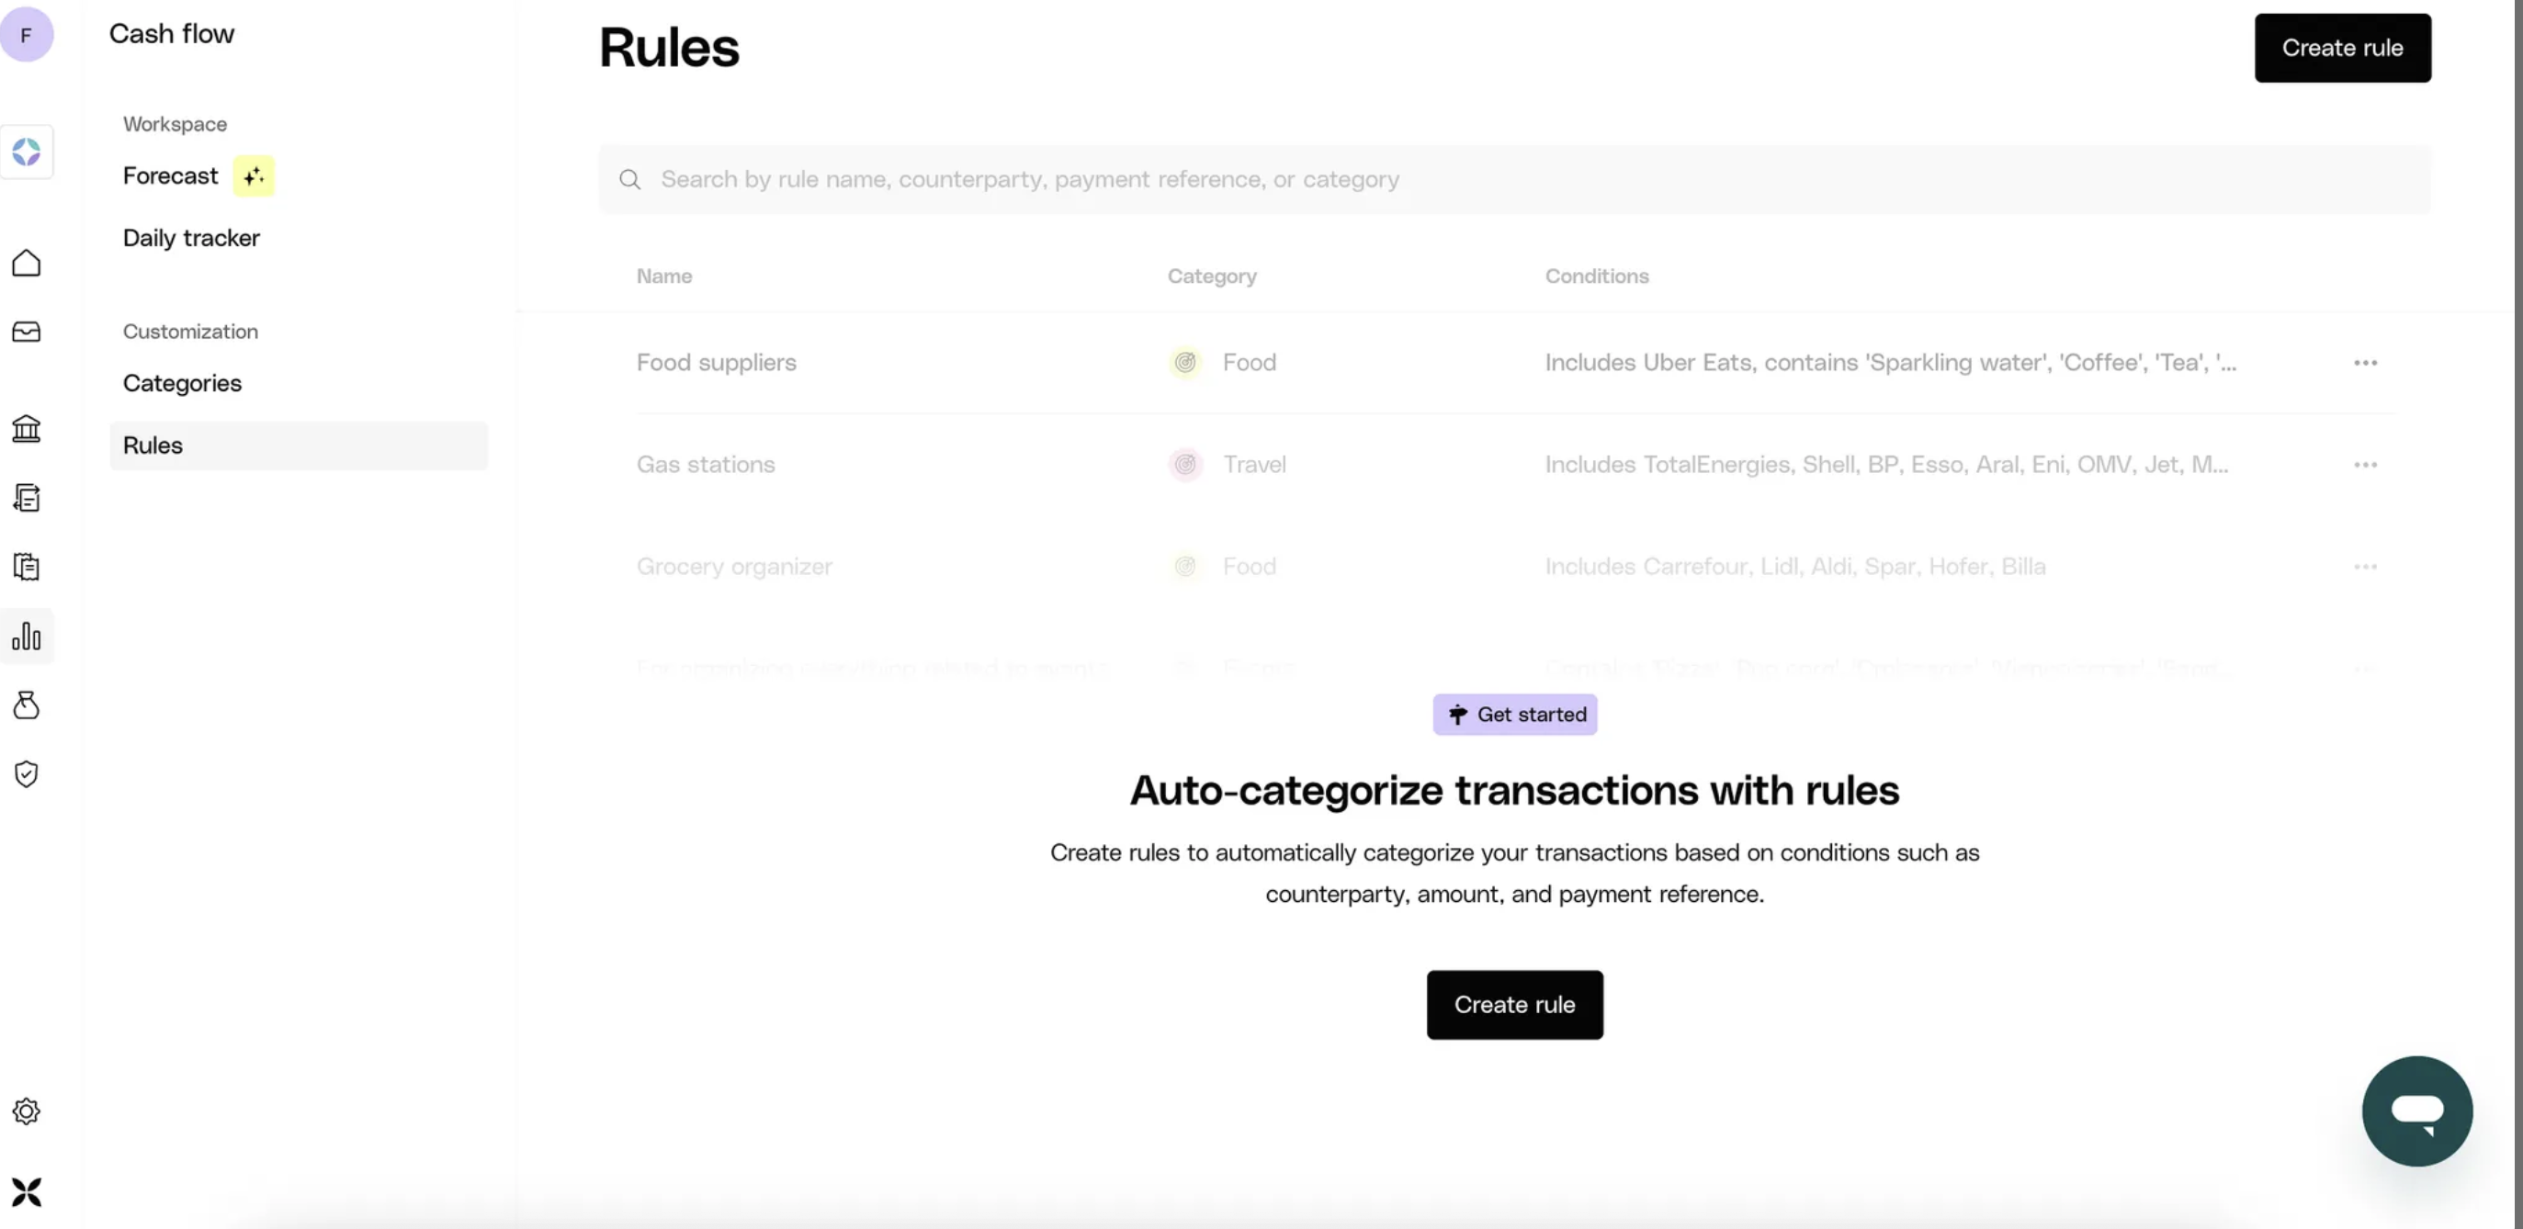Open the bank accounts building icon
Image resolution: width=2523 pixels, height=1229 pixels.
tap(27, 428)
